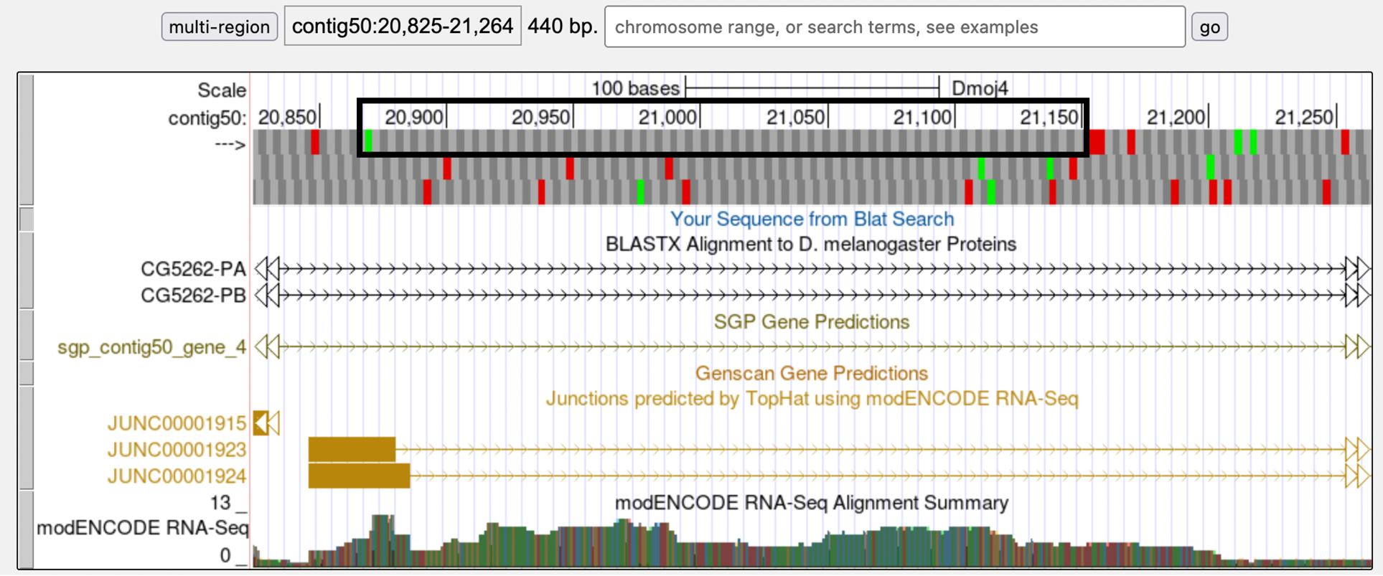Click the Dmoj4 scale label
The image size is (1383, 576).
pyautogui.click(x=980, y=88)
